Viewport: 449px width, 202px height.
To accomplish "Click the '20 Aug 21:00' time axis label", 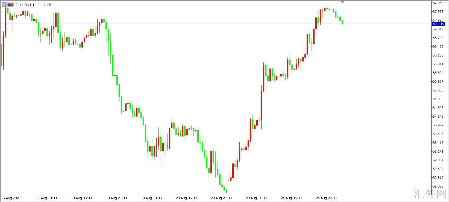I will point(221,198).
